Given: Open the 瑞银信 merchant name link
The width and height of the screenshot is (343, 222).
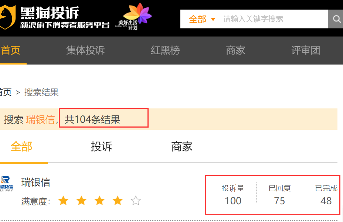Looking at the screenshot, I should [36, 182].
